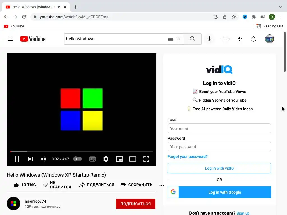Click the URL in the address bar
The height and width of the screenshot is (215, 287).
pos(74,17)
